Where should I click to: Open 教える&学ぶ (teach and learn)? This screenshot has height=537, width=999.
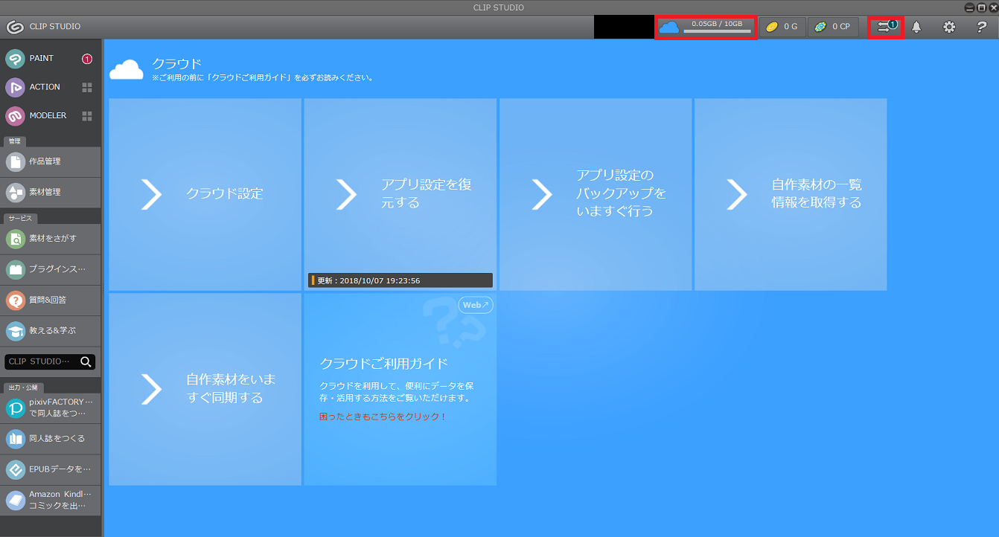(x=51, y=331)
